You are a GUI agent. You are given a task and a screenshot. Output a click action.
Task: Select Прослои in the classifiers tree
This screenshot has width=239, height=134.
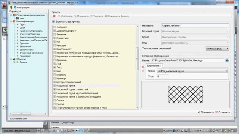[24, 43]
